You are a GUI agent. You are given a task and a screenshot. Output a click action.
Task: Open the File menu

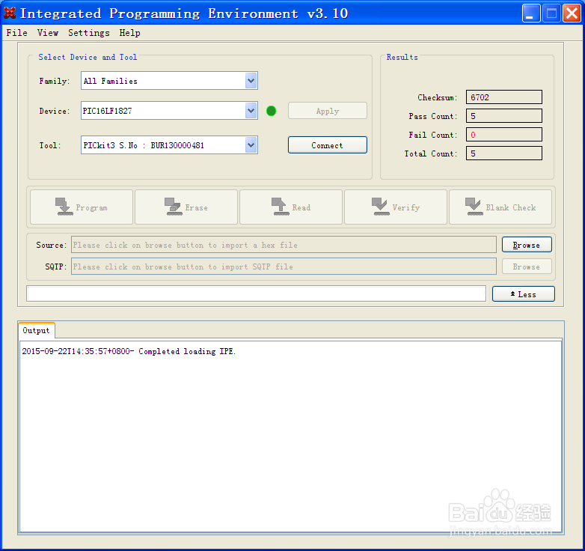pos(16,33)
